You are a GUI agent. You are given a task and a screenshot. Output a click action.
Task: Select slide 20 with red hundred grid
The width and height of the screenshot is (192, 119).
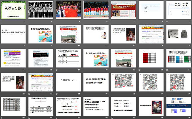coord(151,58)
